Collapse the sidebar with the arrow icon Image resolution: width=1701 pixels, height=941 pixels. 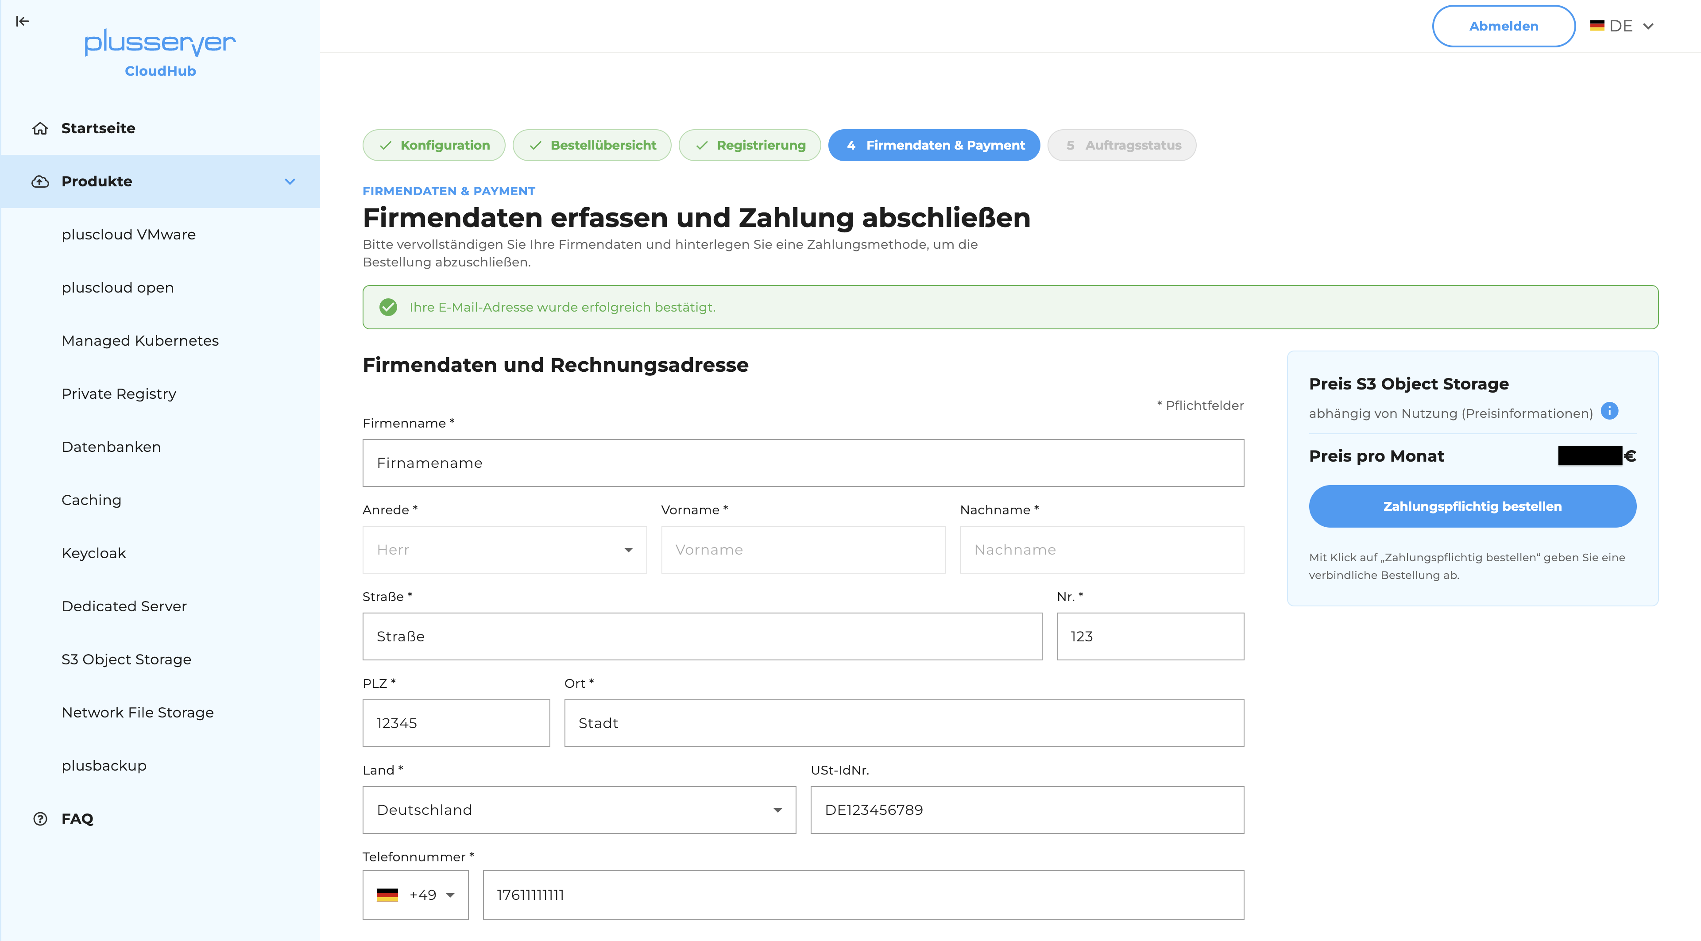(x=23, y=21)
